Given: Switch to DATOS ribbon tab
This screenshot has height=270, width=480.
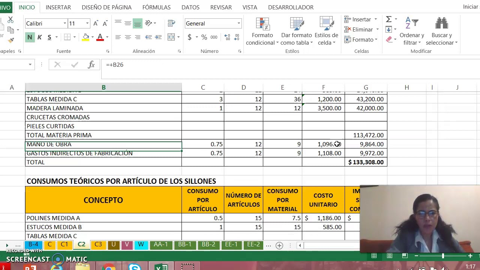Looking at the screenshot, I should pyautogui.click(x=190, y=7).
